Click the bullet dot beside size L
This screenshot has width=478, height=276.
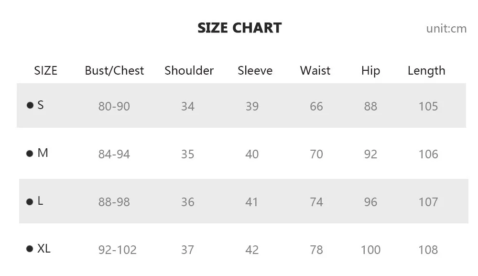coord(30,201)
